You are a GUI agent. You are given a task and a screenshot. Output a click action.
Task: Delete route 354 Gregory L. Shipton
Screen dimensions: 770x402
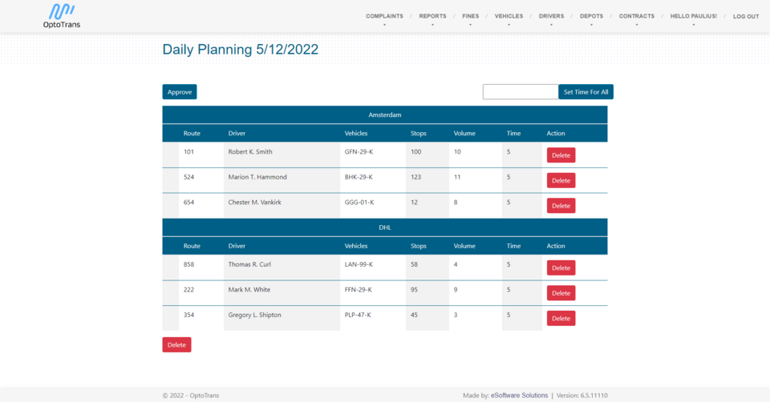pos(561,319)
